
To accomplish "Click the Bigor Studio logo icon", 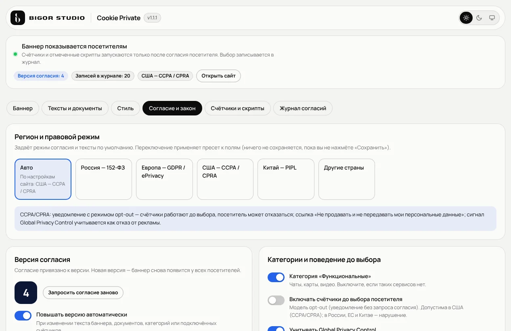I will (18, 18).
